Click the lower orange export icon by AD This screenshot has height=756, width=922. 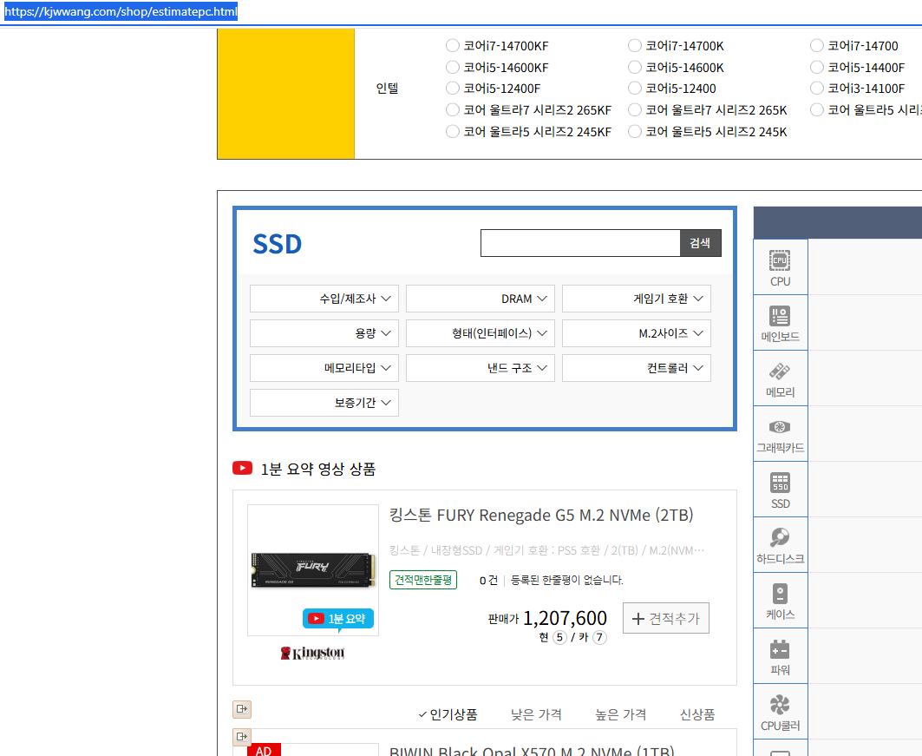click(242, 737)
